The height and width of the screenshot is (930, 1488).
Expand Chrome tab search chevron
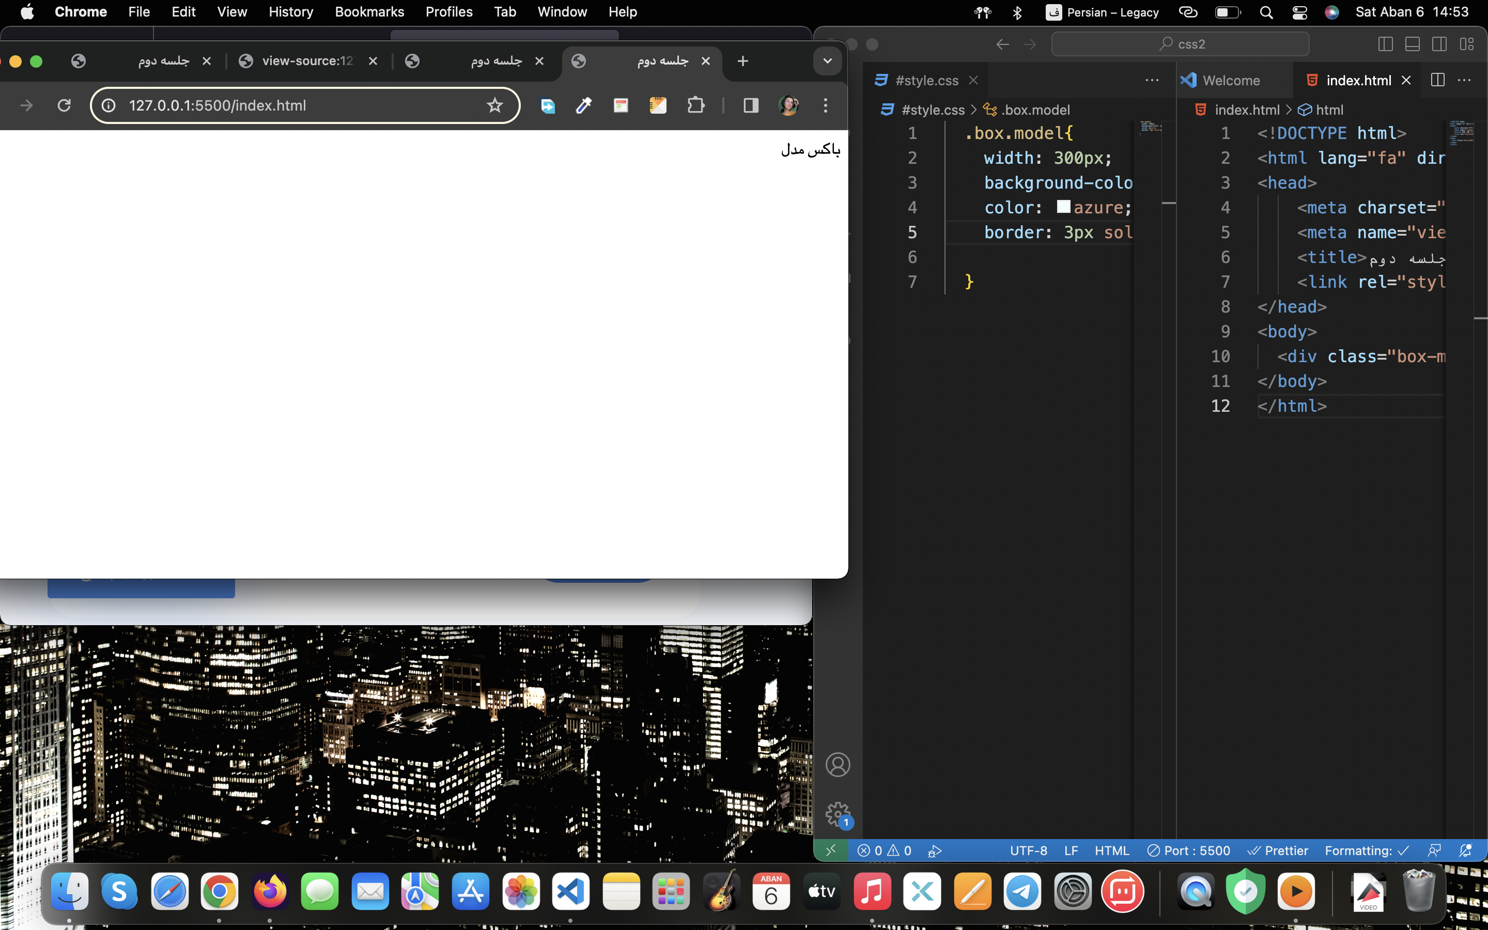(x=828, y=61)
